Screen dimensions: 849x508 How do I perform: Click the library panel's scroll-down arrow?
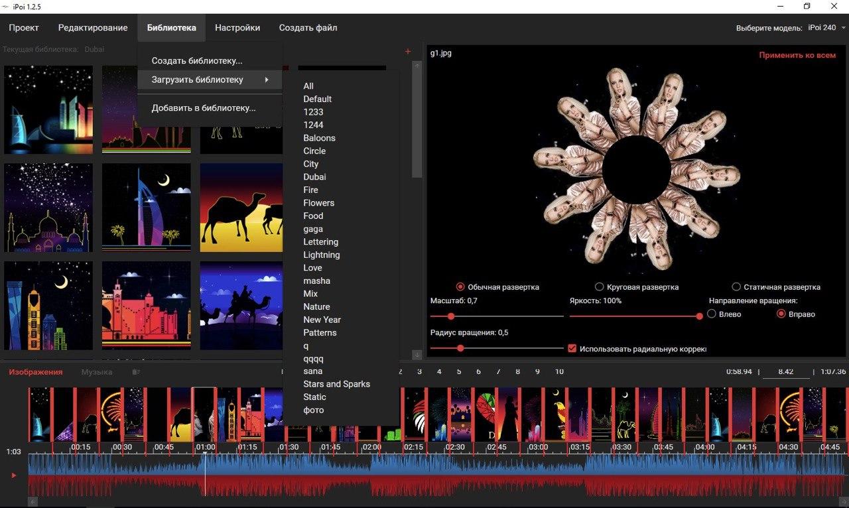tap(417, 355)
